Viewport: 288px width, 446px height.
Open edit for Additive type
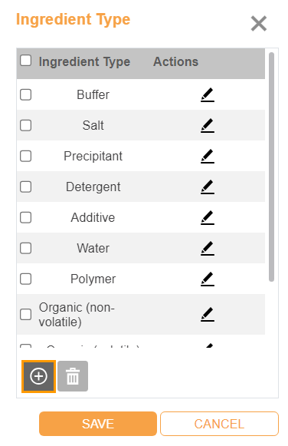(208, 217)
